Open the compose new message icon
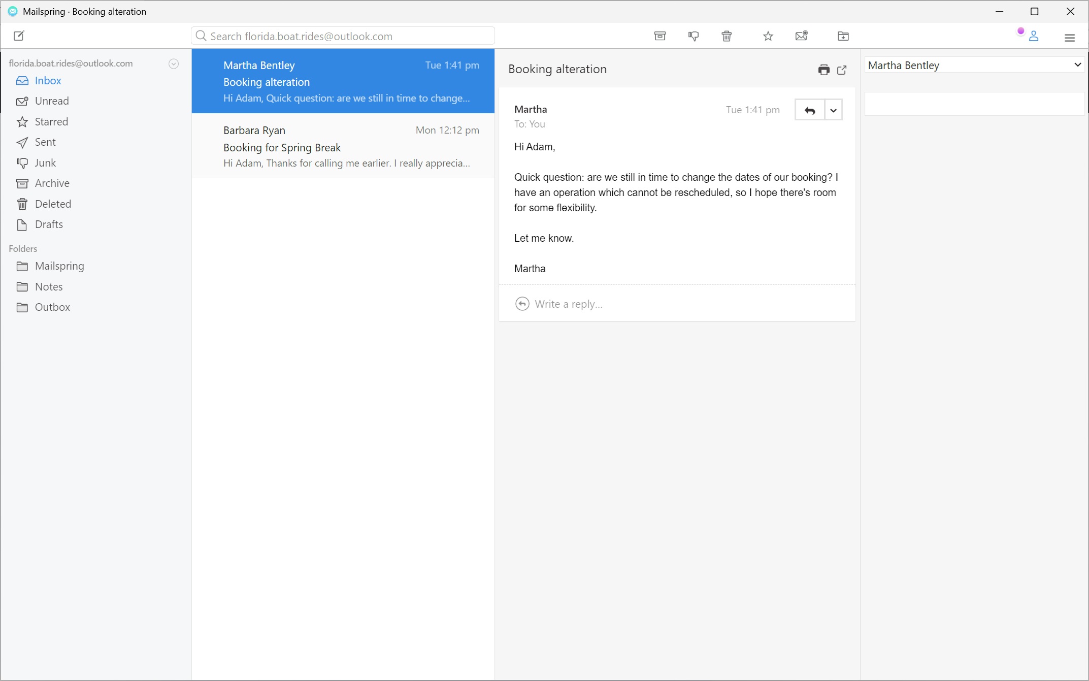The image size is (1089, 681). click(19, 36)
